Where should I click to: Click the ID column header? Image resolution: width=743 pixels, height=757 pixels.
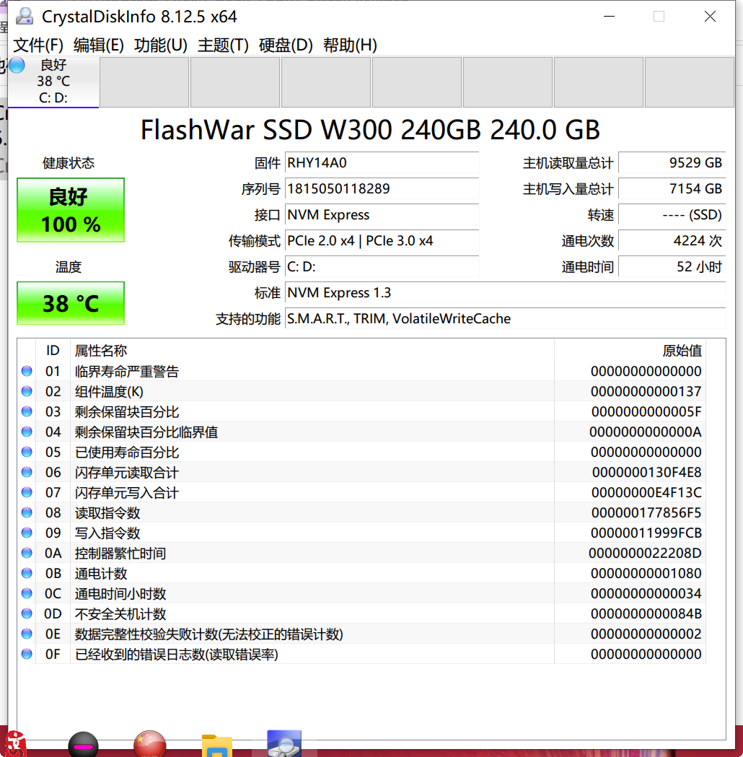pos(53,351)
